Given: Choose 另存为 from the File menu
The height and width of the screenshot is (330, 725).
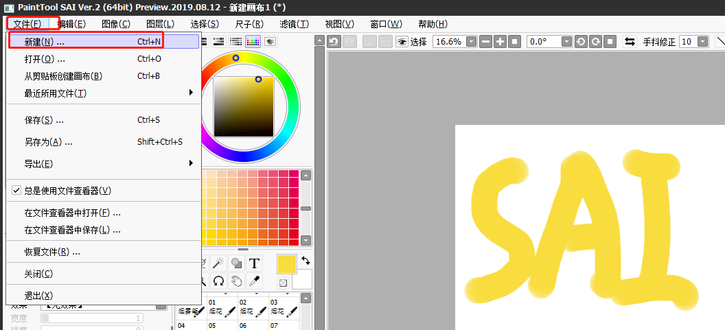Looking at the screenshot, I should pyautogui.click(x=48, y=142).
